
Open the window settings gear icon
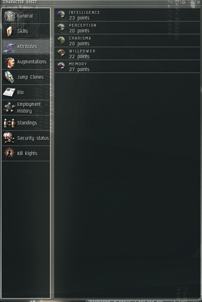(x=176, y=2)
